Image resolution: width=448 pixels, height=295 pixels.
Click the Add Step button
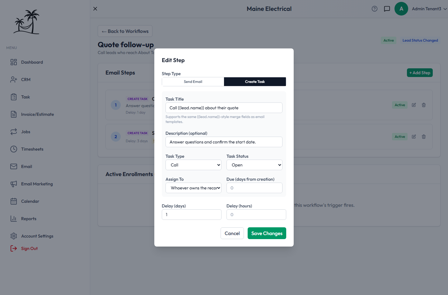pos(420,73)
